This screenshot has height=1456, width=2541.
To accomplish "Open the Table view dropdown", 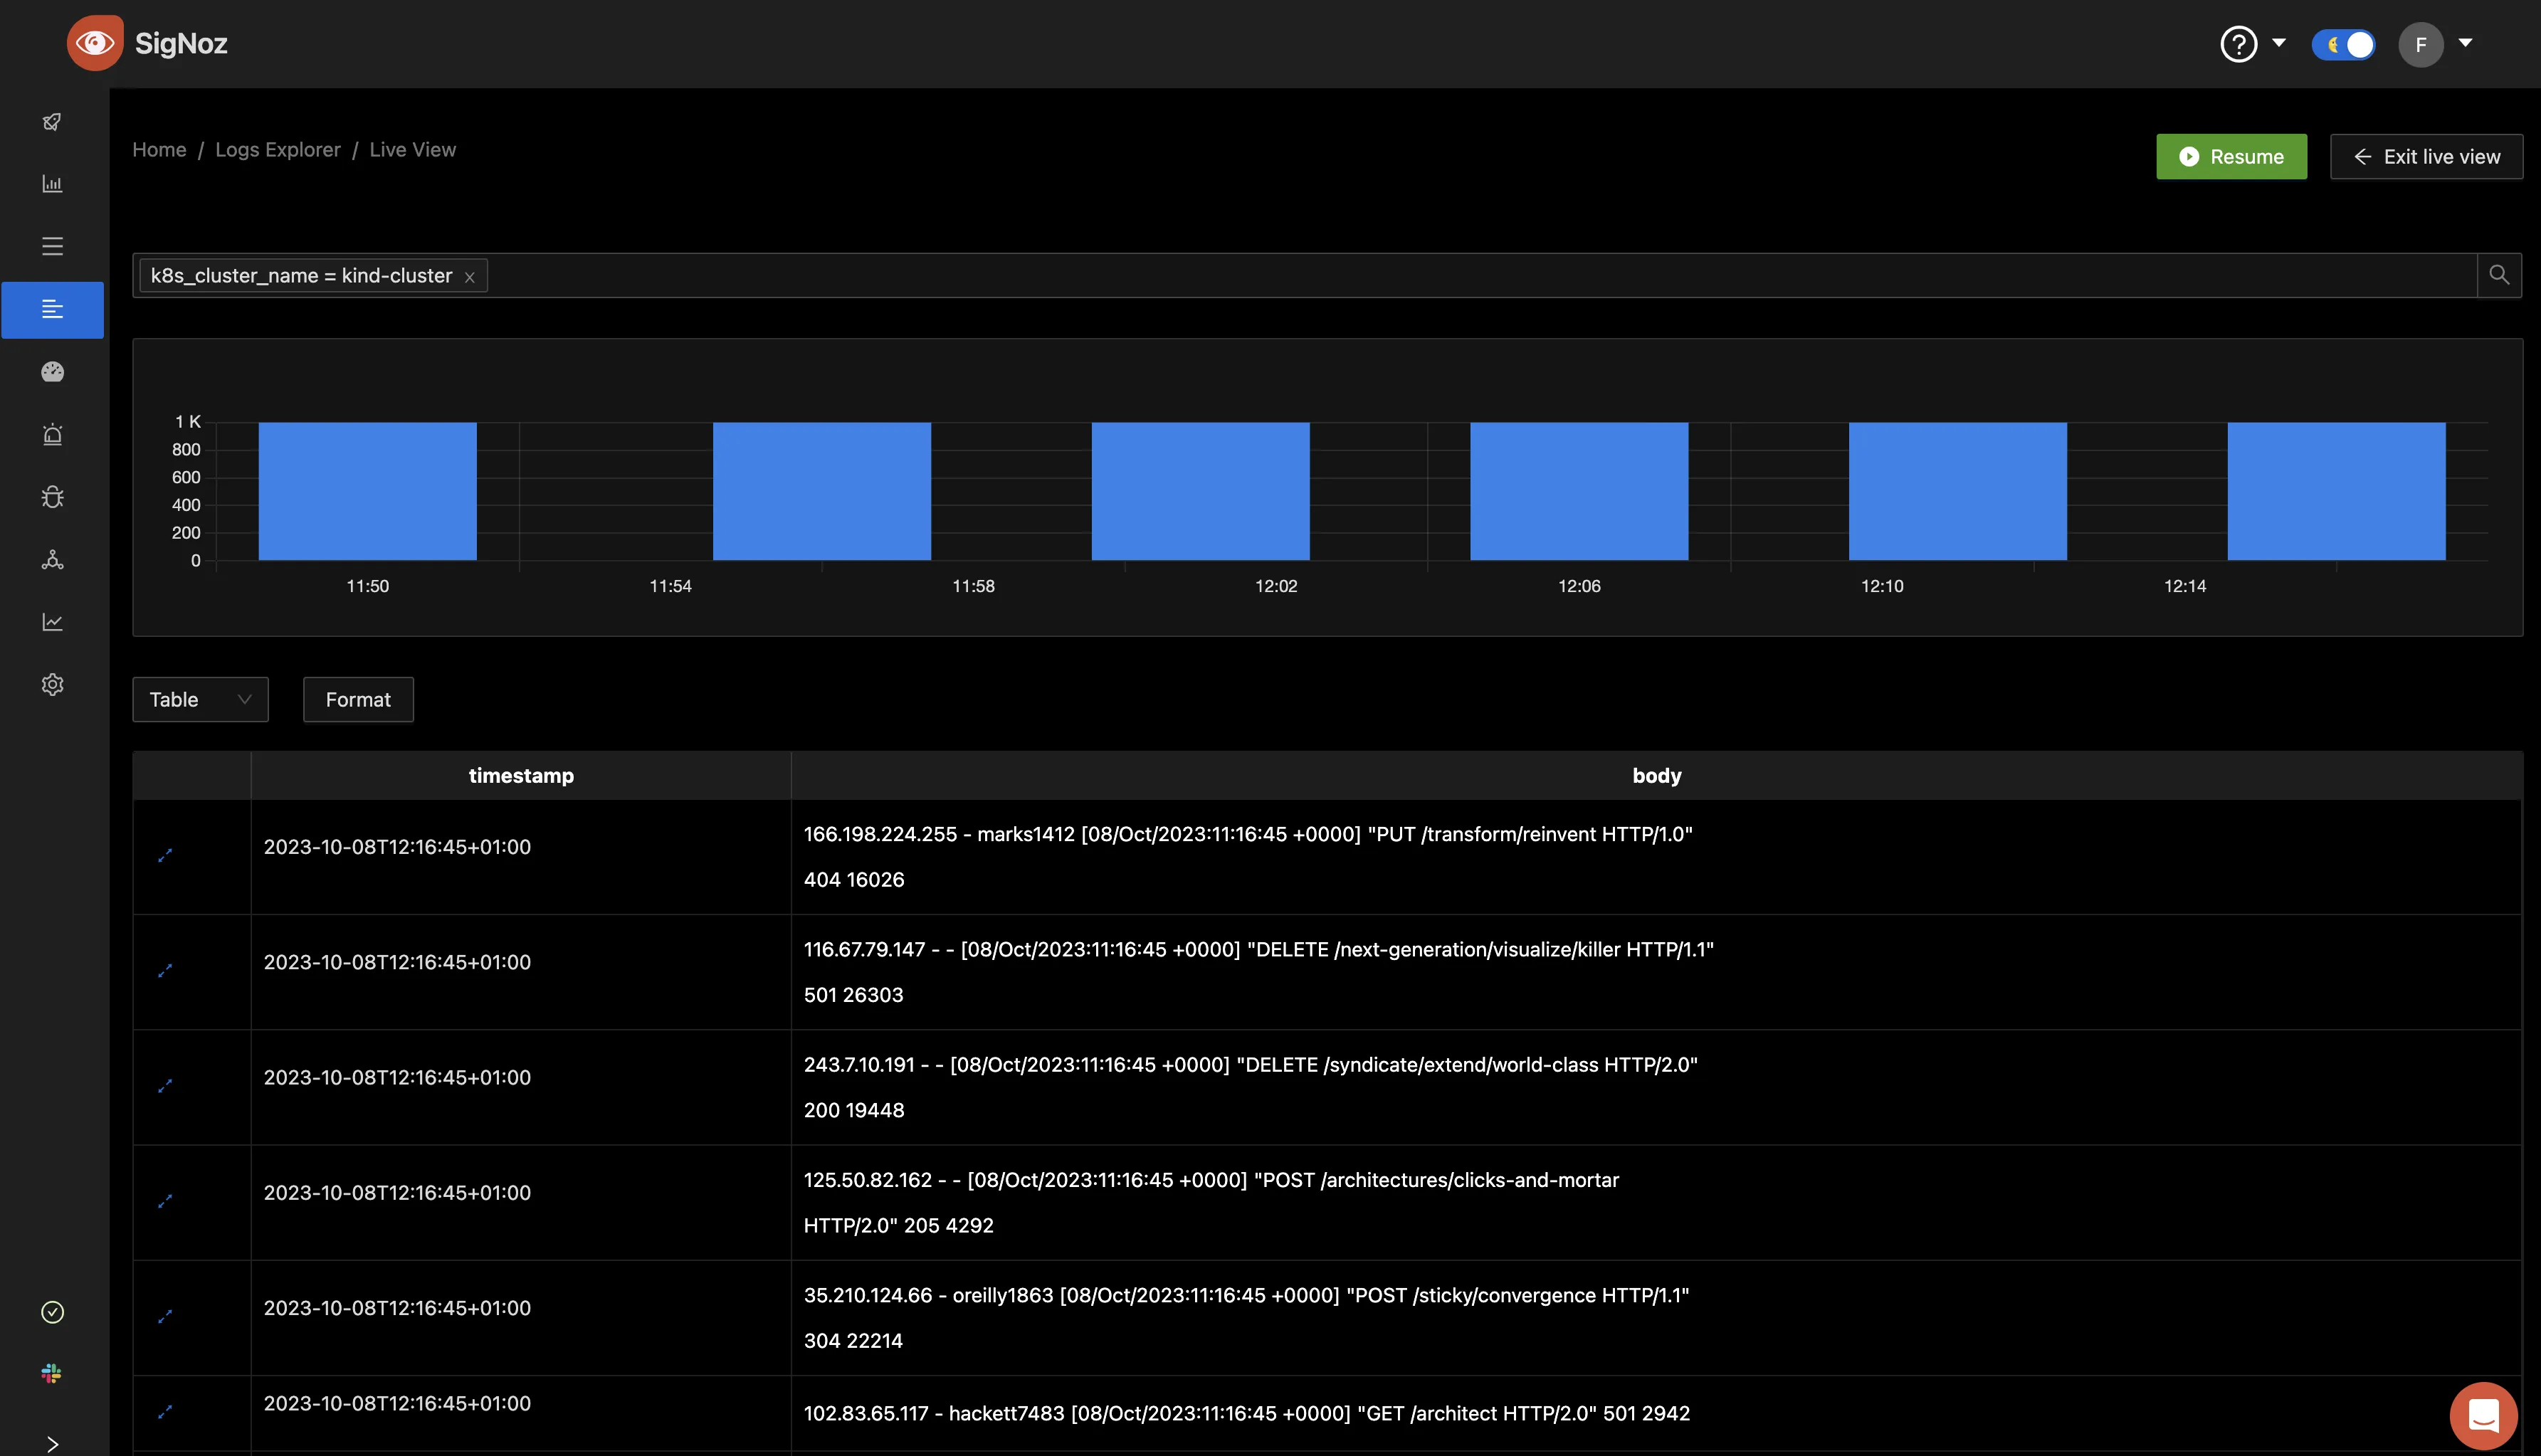I will point(200,700).
